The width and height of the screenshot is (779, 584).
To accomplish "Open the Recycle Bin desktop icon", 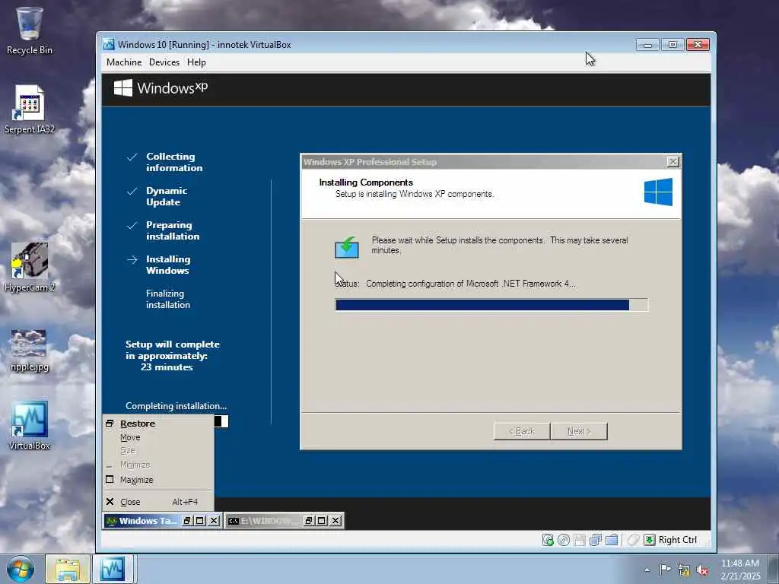I will click(x=30, y=30).
